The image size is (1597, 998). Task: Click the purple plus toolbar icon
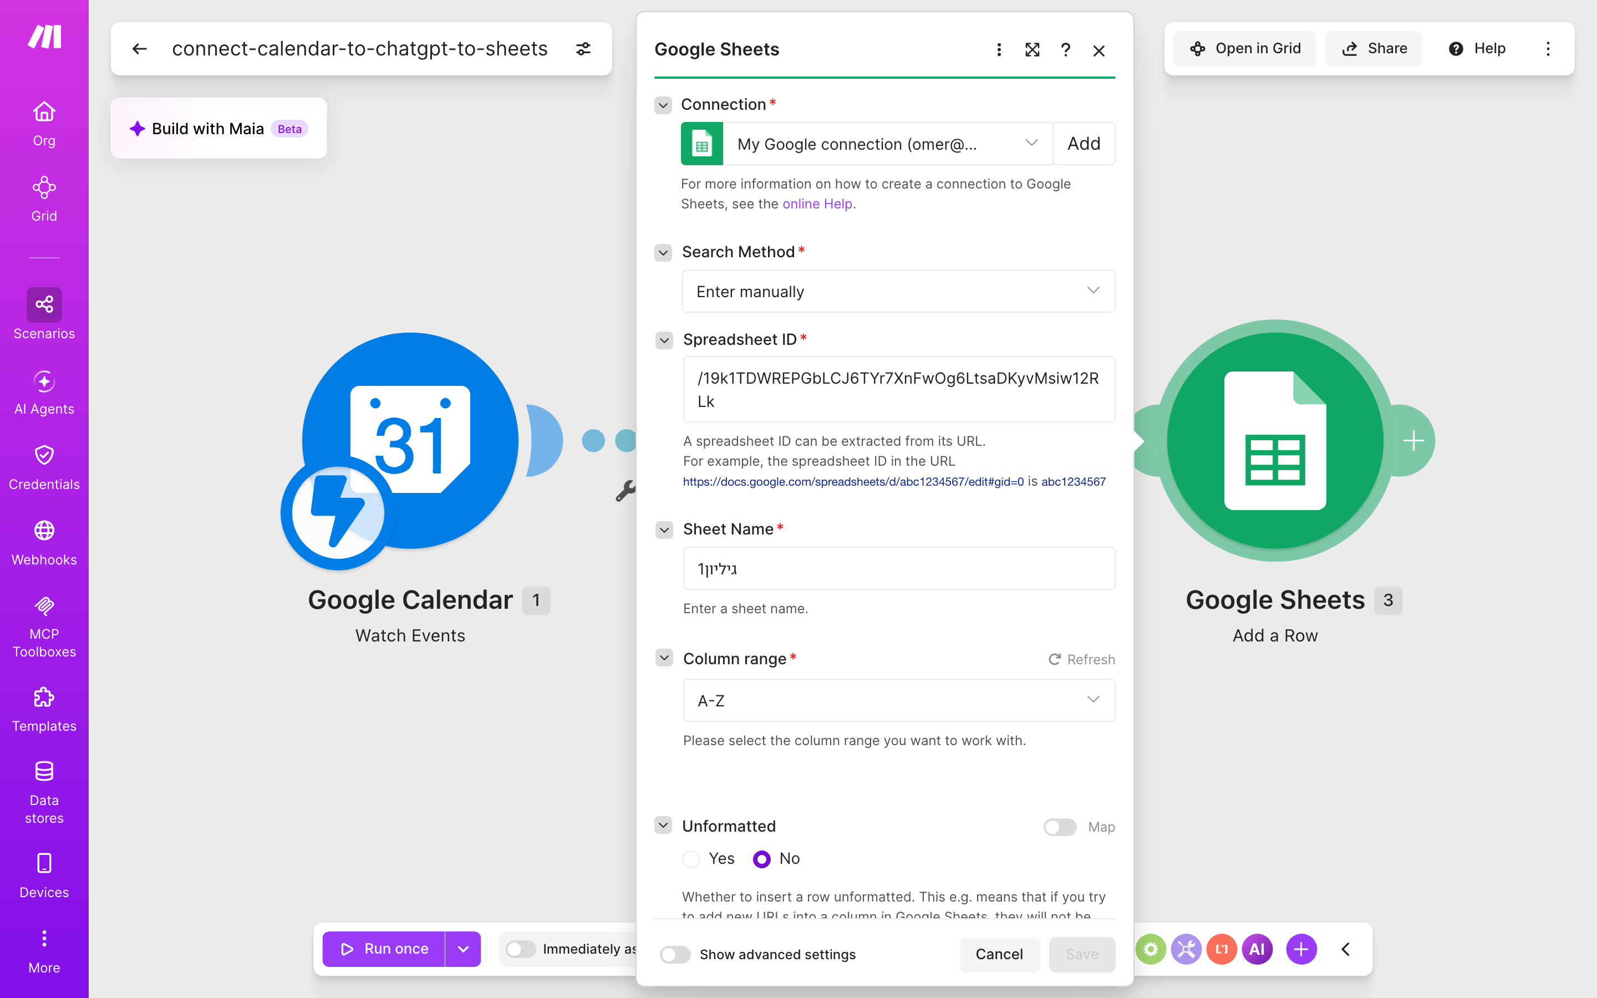point(1301,949)
